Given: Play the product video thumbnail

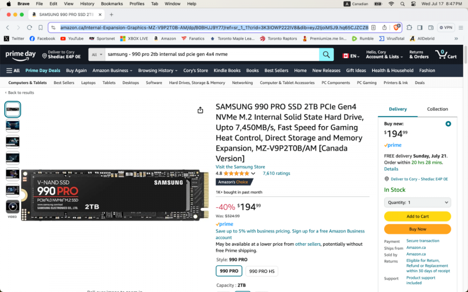Looking at the screenshot, I should click(x=13, y=206).
